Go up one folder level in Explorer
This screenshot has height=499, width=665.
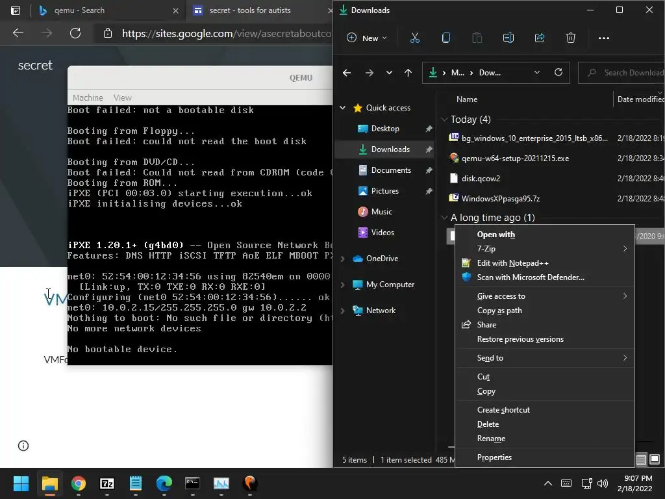tap(408, 73)
